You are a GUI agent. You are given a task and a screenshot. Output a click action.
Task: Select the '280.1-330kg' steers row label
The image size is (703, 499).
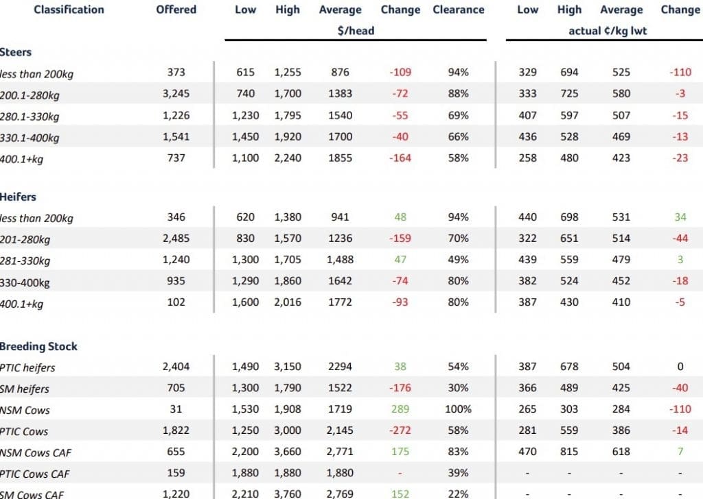coord(30,117)
